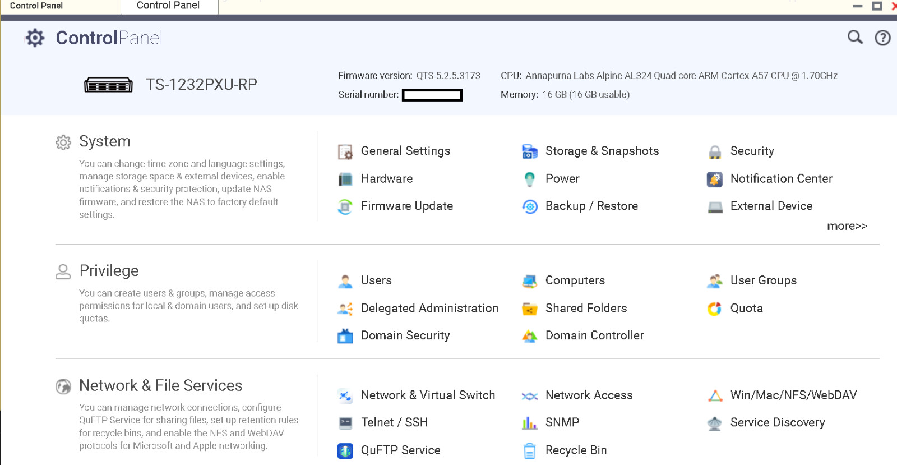This screenshot has width=897, height=465.
Task: Open Telnet / SSH settings
Action: [x=394, y=422]
